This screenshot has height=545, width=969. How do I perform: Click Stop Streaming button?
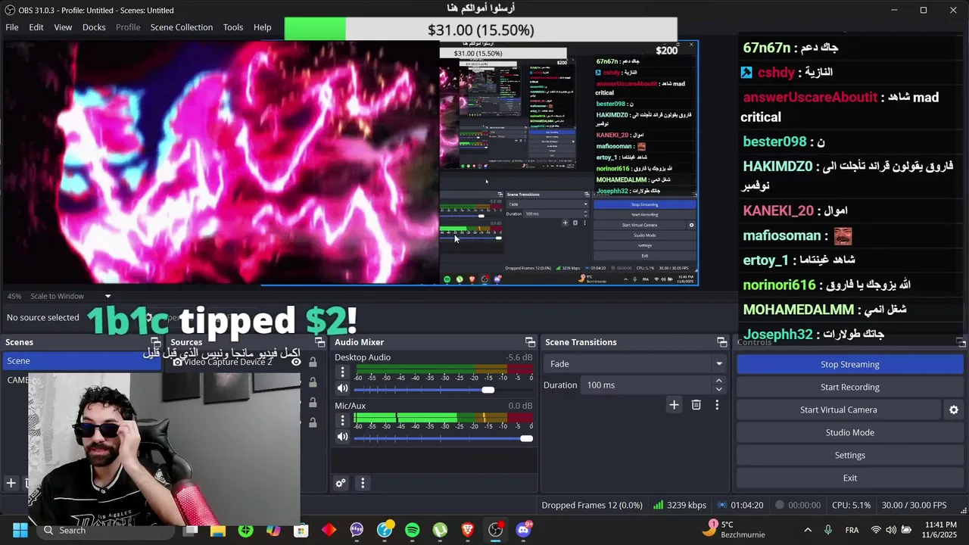[850, 364]
